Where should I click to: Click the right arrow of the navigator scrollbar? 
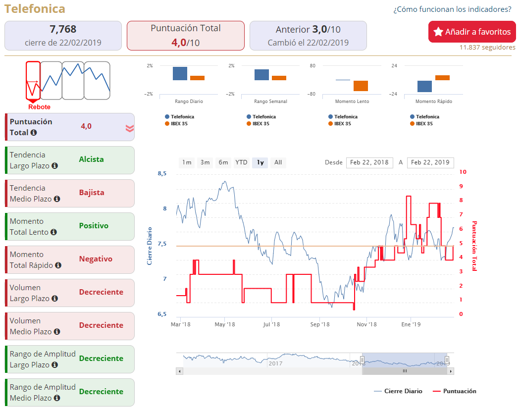[450, 371]
